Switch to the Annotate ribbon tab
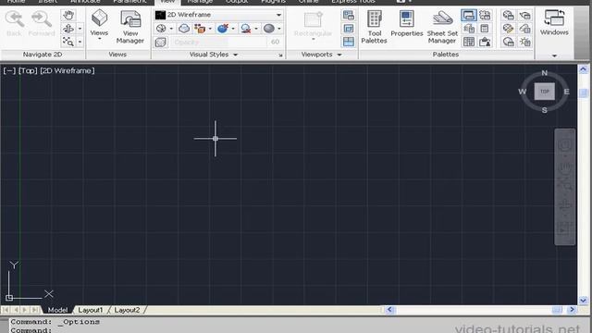The image size is (592, 333). click(85, 2)
